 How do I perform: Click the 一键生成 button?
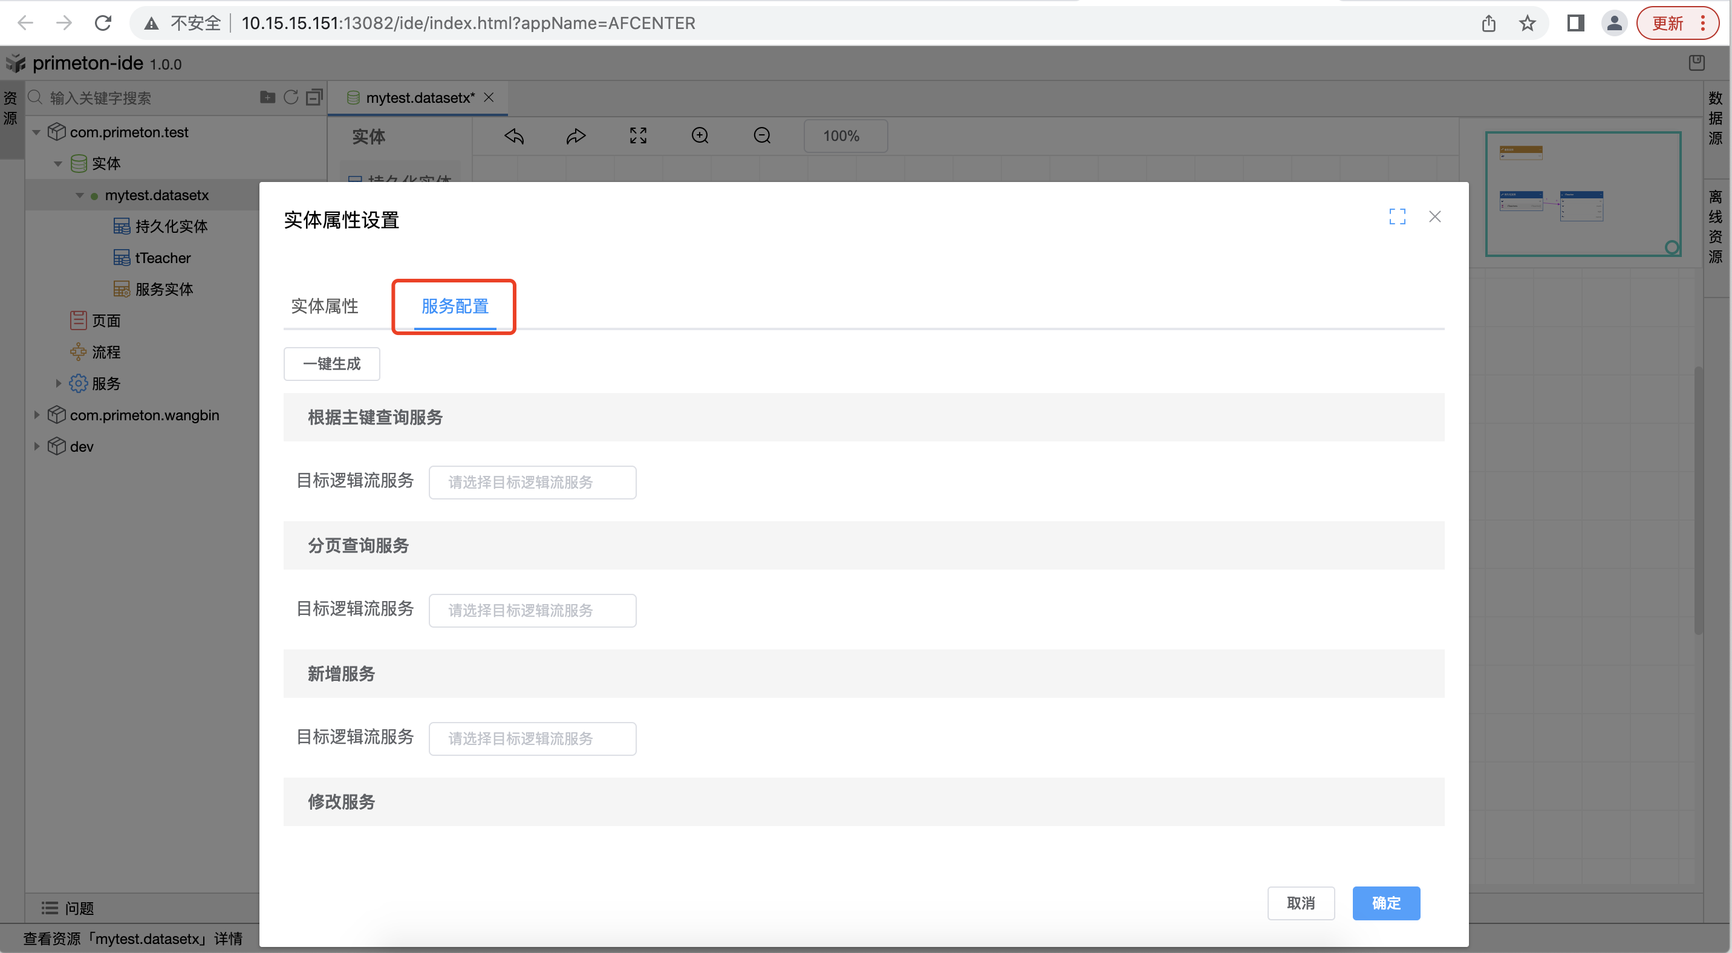coord(331,363)
